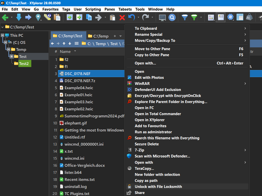Screen dimensions: 262x196
Task: Click the location pin toolbar icon
Action: [x=38, y=17]
